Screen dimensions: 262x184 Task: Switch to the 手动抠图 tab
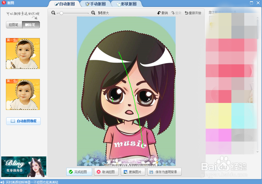pos(95,4)
